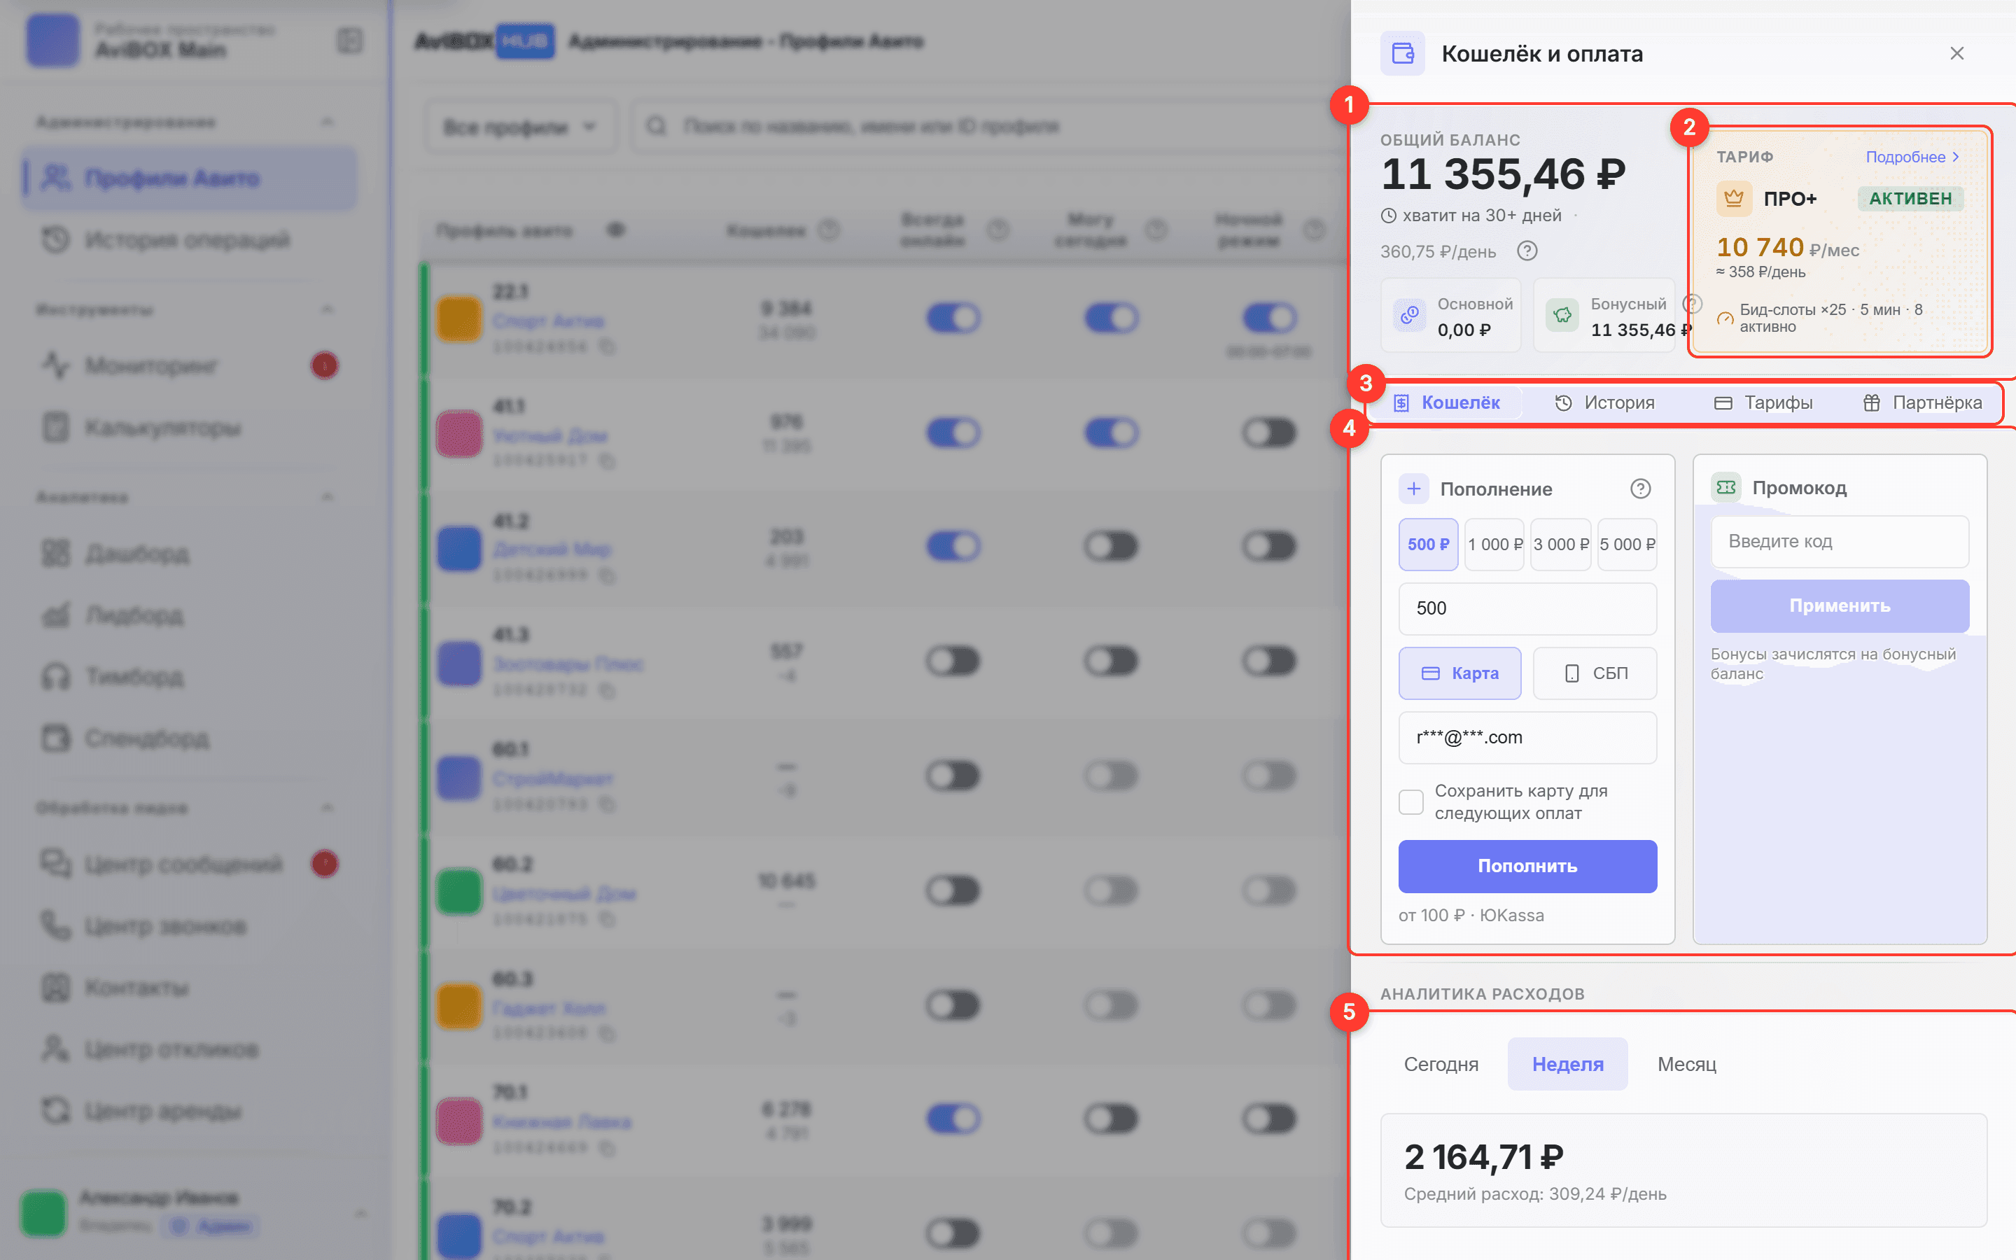Click the help icon beside Могу сегодня header
2016x1260 pixels.
1156,230
